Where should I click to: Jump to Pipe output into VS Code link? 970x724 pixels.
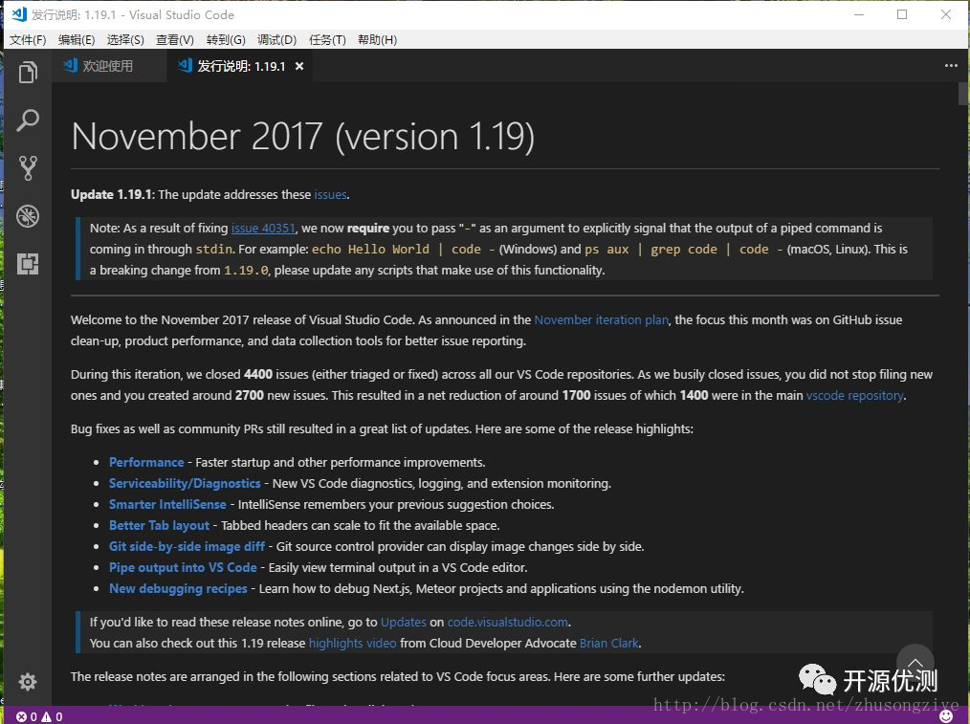coord(183,567)
